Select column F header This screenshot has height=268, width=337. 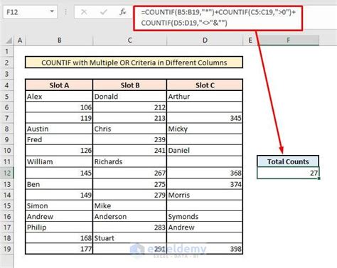[288, 41]
